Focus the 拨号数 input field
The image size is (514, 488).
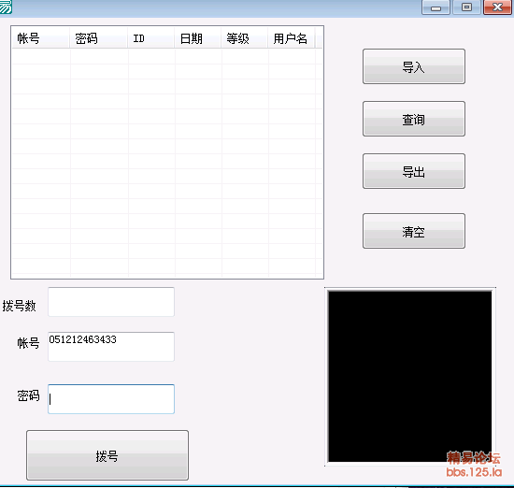(111, 302)
